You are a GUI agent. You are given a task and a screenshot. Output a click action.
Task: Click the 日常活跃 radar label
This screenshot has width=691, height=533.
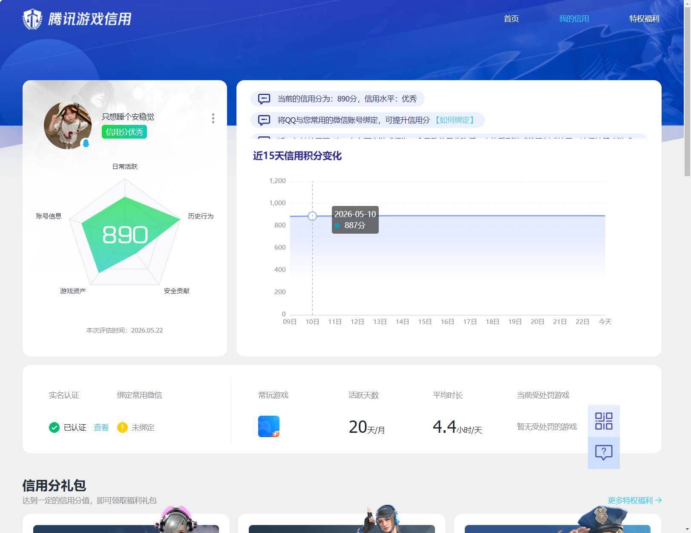point(125,166)
